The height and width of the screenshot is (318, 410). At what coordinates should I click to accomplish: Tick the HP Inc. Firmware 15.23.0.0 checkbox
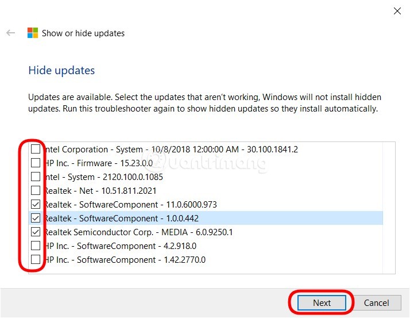[36, 163]
